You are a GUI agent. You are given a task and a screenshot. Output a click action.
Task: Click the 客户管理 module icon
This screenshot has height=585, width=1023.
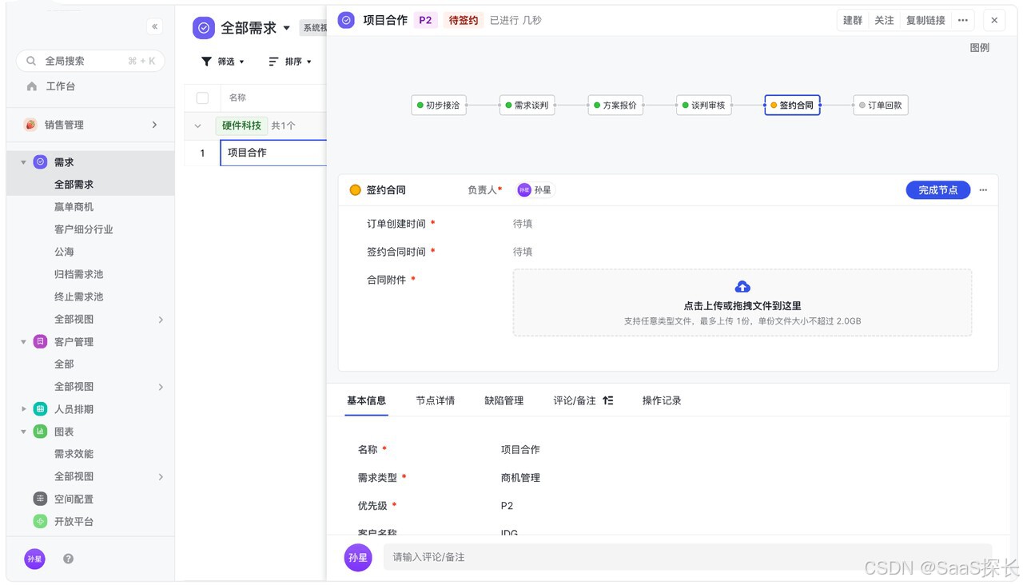40,342
